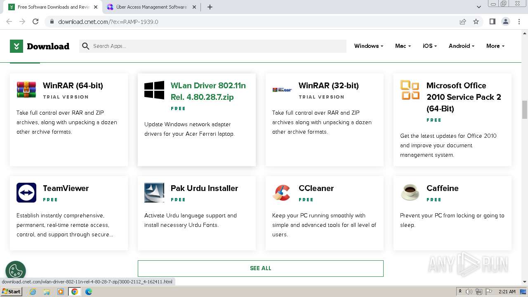Open the Chrome side panel
528x297 pixels.
[492, 21]
